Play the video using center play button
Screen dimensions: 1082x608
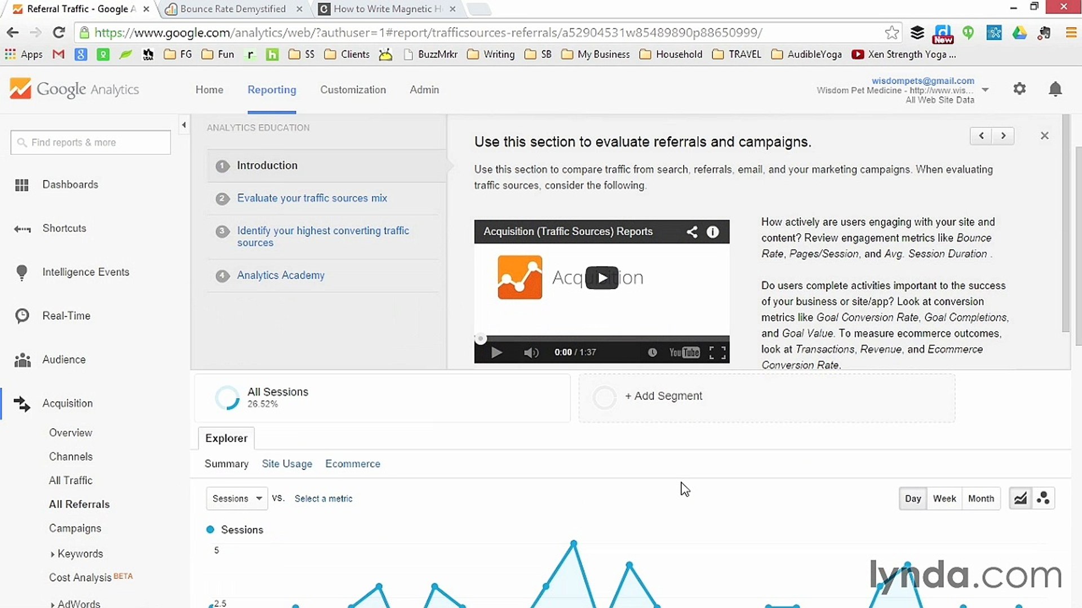pos(602,278)
